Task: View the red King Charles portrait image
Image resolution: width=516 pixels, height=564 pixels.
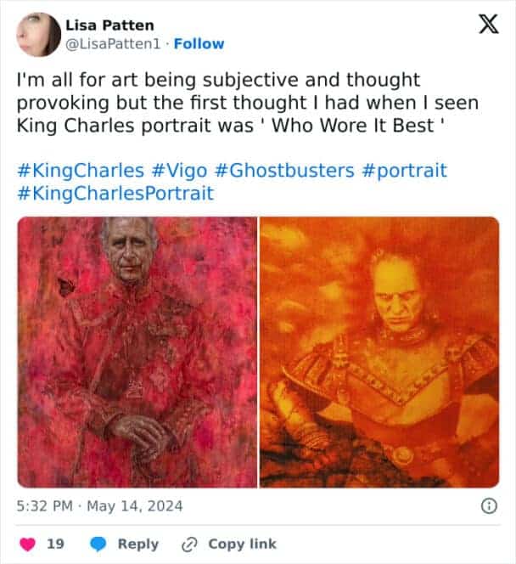Action: (x=137, y=352)
